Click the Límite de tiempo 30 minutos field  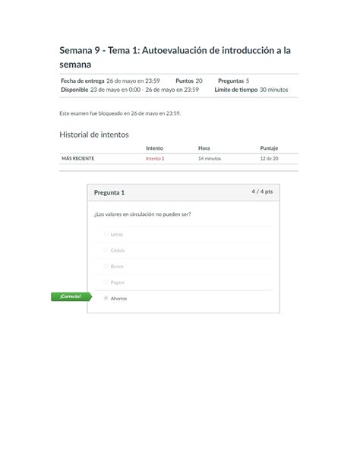pyautogui.click(x=251, y=90)
